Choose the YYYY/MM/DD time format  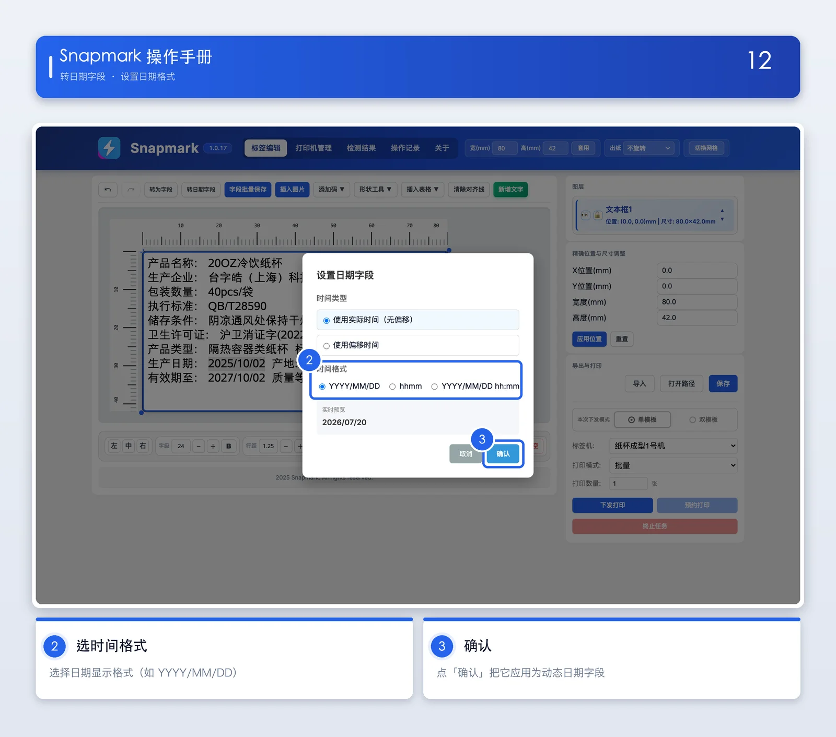point(350,387)
